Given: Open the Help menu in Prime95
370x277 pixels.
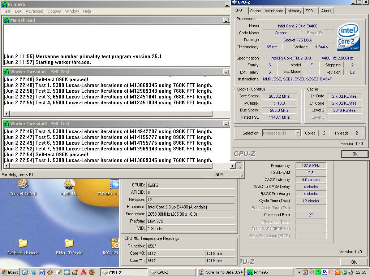Looking at the screenshot, I should point(87,11).
